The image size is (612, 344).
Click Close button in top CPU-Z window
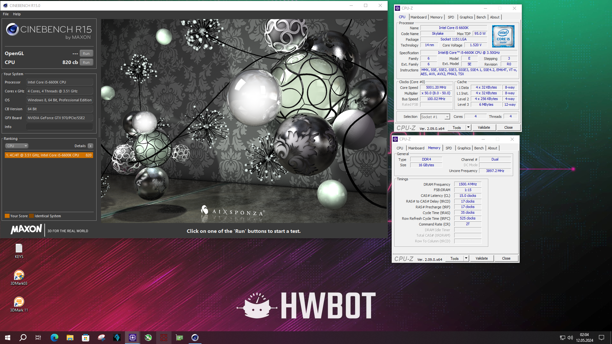[508, 127]
